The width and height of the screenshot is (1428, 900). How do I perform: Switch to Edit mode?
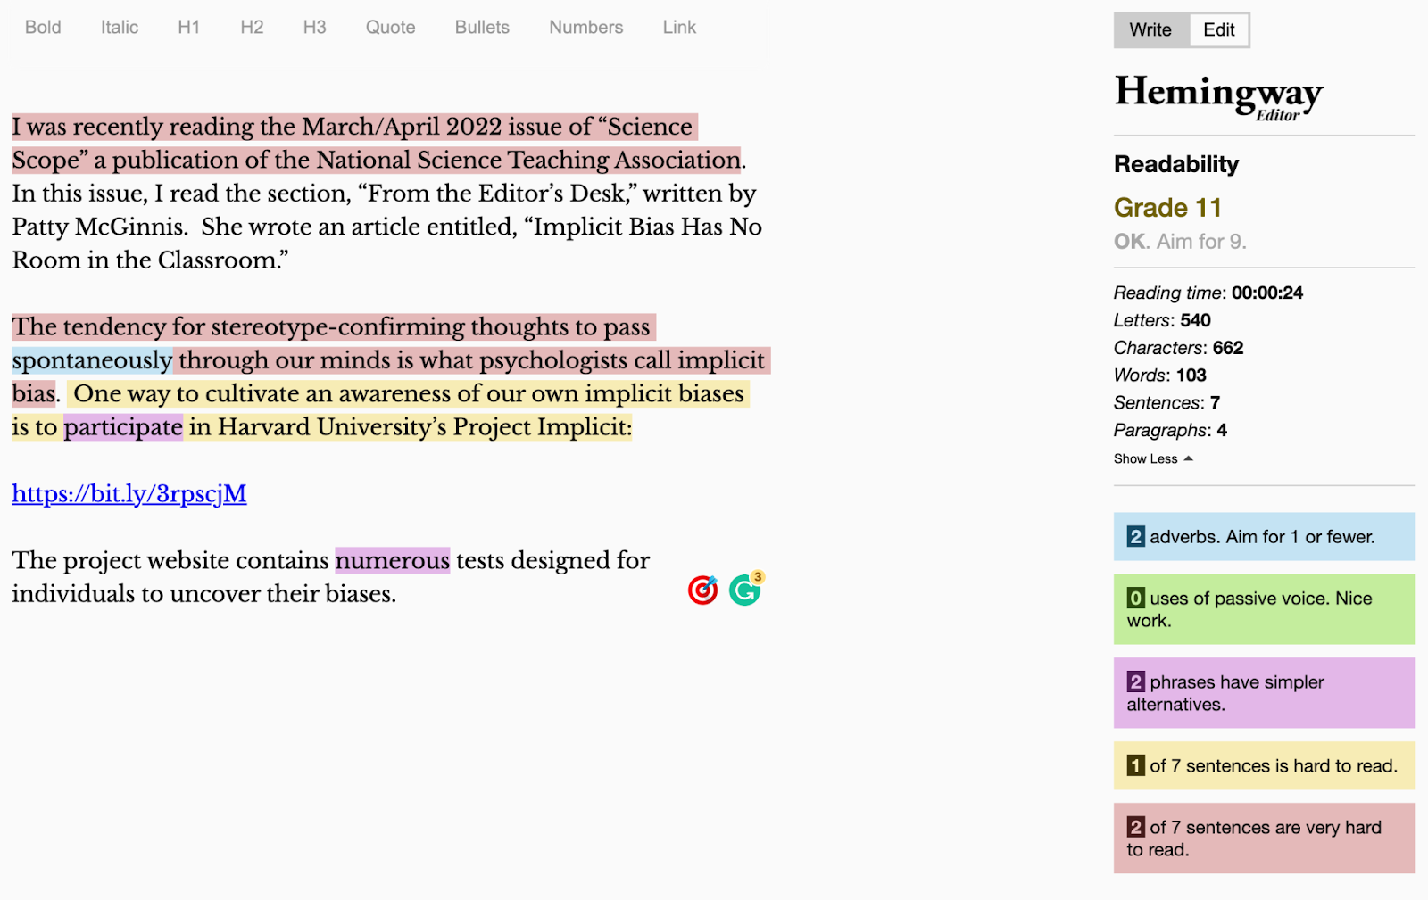click(x=1219, y=30)
